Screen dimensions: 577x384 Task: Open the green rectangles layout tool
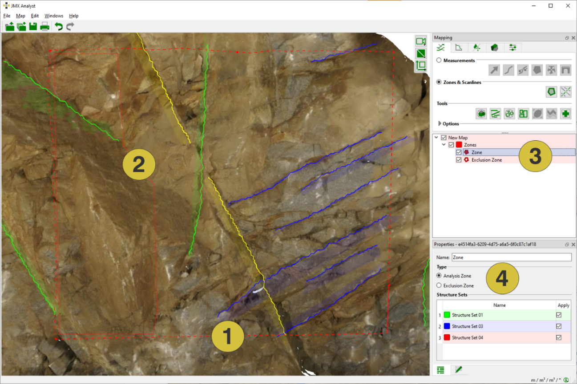(523, 114)
